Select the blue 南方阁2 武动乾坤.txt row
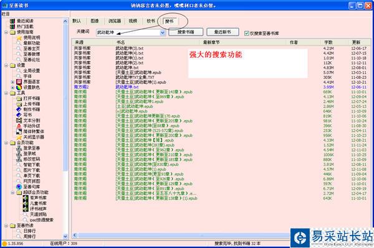Viewport: 374px width, 248px height. coord(221,87)
